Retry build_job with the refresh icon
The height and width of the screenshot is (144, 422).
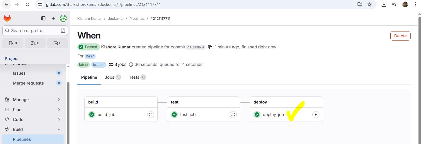(x=151, y=115)
